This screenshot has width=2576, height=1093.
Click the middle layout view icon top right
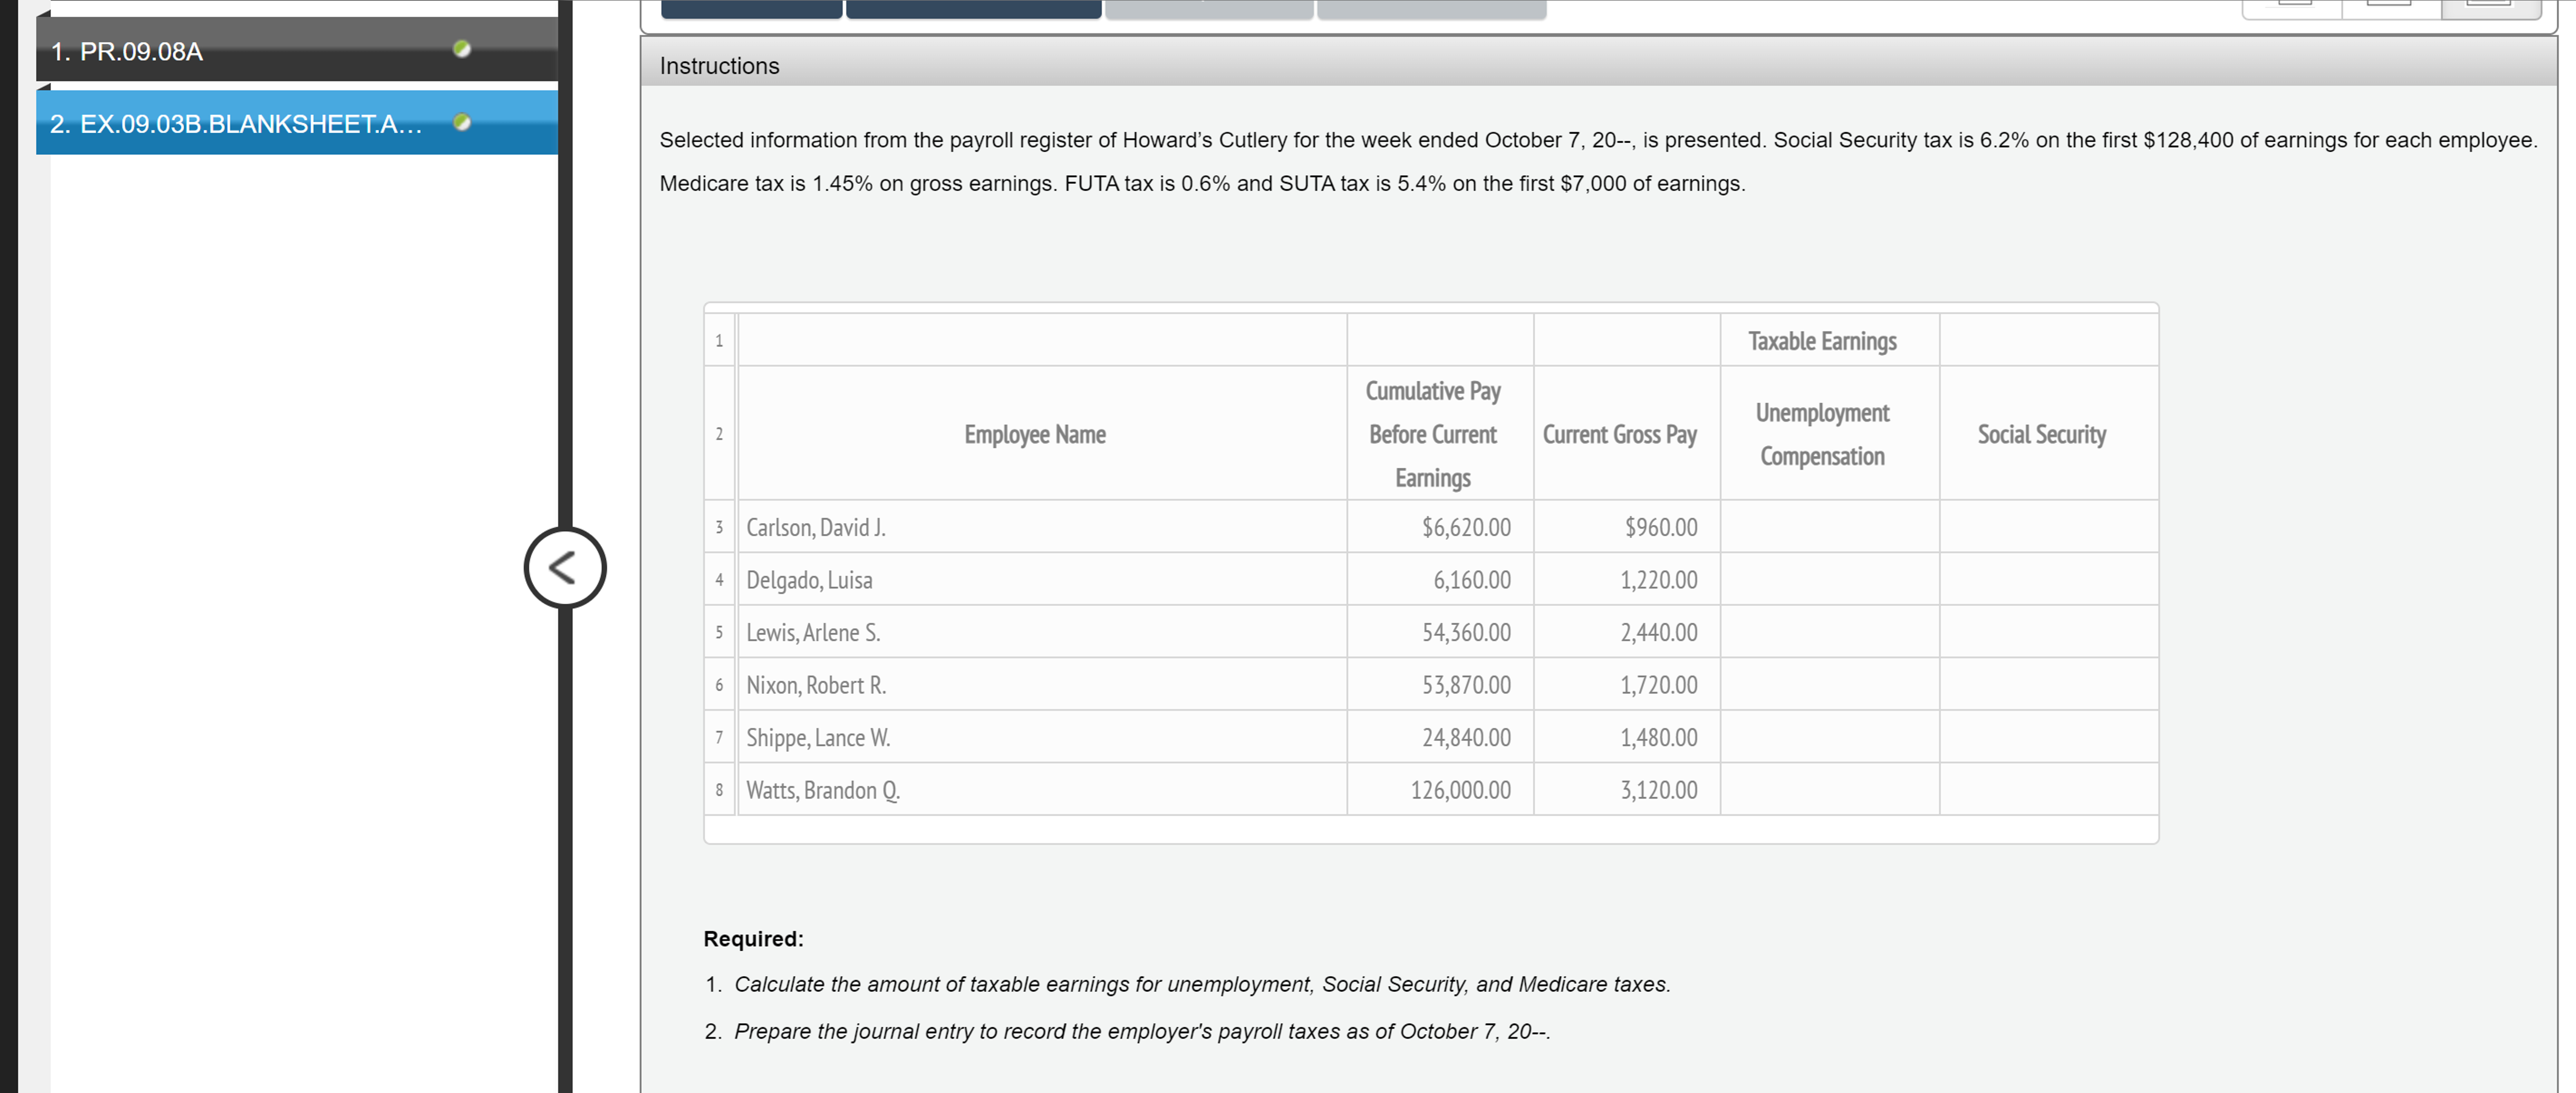tap(2388, 6)
